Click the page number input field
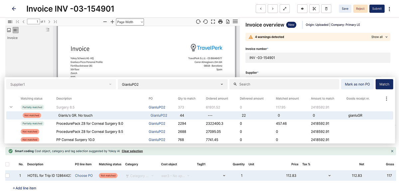 point(33,21)
